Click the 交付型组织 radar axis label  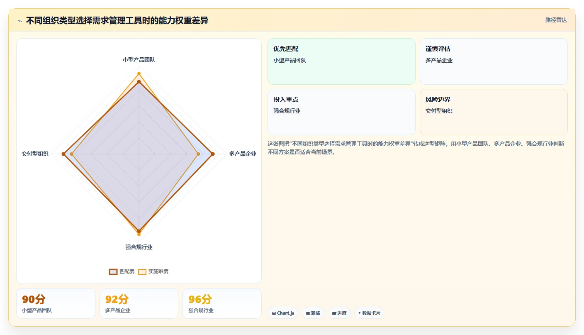click(35, 154)
